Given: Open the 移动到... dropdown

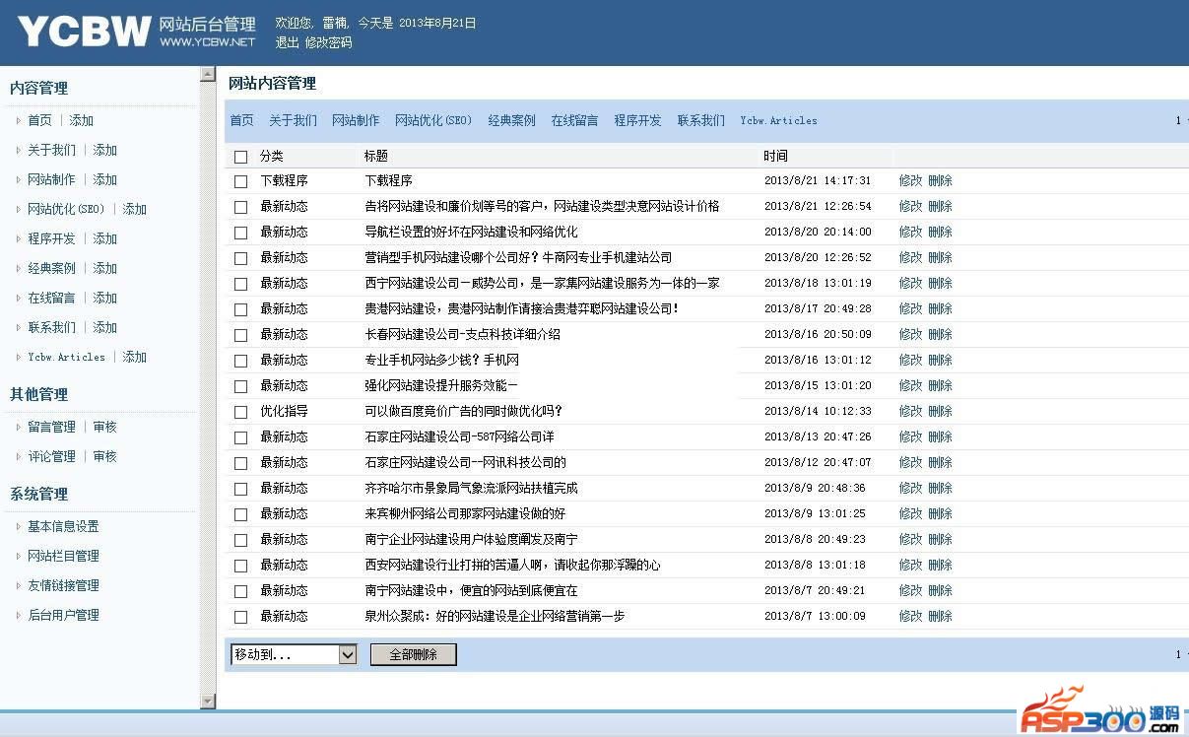Looking at the screenshot, I should coord(294,655).
